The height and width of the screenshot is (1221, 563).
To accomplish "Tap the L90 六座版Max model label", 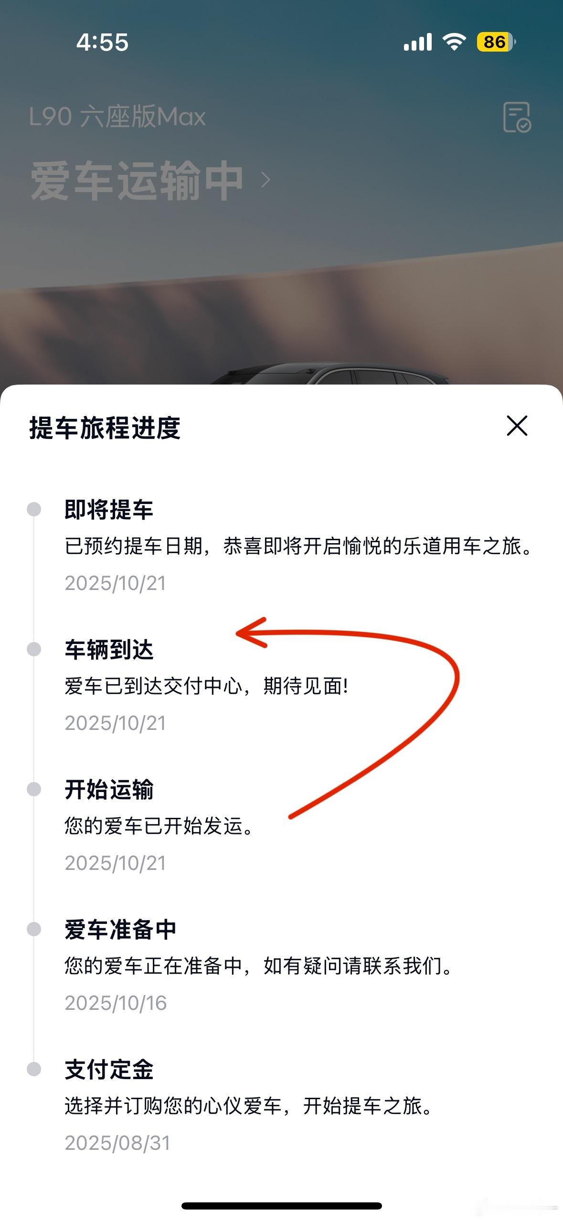I will [117, 117].
